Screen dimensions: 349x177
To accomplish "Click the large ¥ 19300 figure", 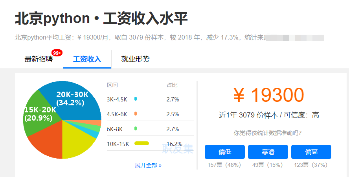I will [x=269, y=95].
